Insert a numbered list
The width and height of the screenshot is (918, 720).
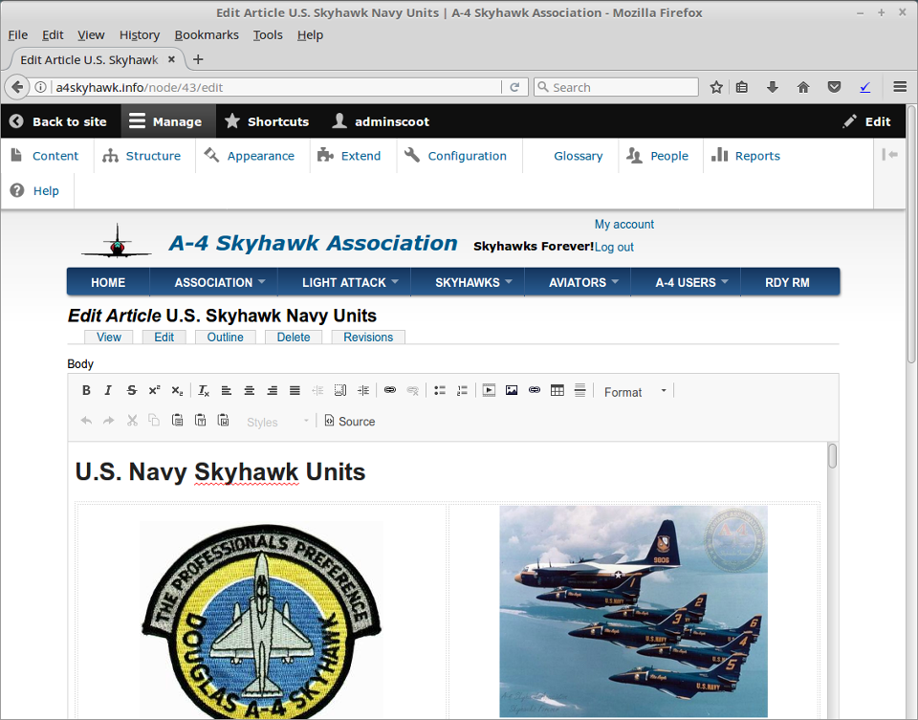pos(463,390)
